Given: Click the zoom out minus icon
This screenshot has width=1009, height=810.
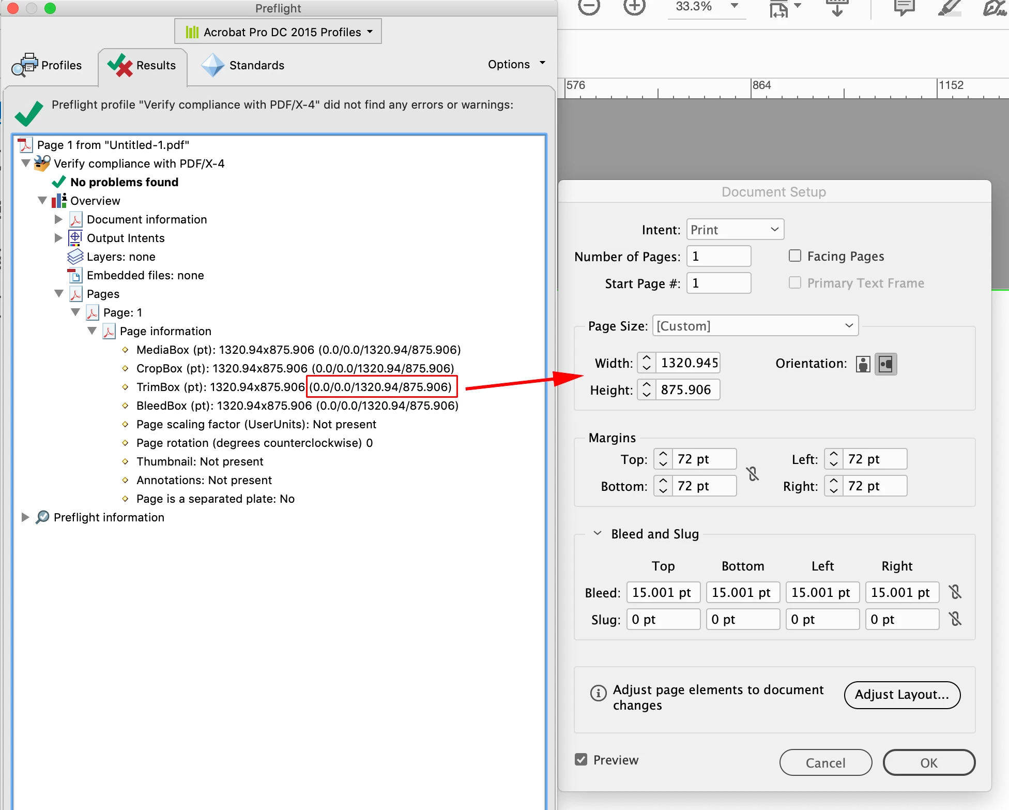Looking at the screenshot, I should tap(589, 7).
